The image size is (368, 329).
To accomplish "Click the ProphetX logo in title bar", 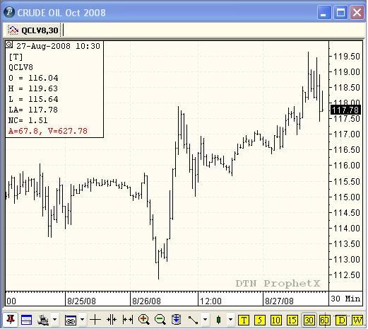I will pos(10,12).
